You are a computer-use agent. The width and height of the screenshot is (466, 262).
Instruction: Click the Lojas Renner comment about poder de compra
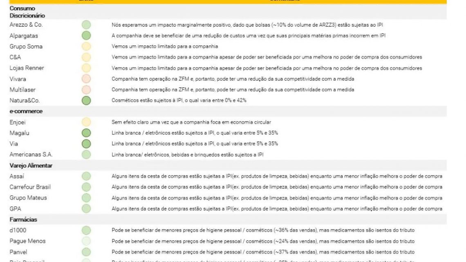(267, 68)
